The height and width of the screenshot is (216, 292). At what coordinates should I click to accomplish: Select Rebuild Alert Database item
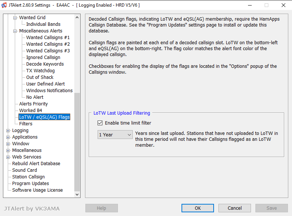click(36, 164)
